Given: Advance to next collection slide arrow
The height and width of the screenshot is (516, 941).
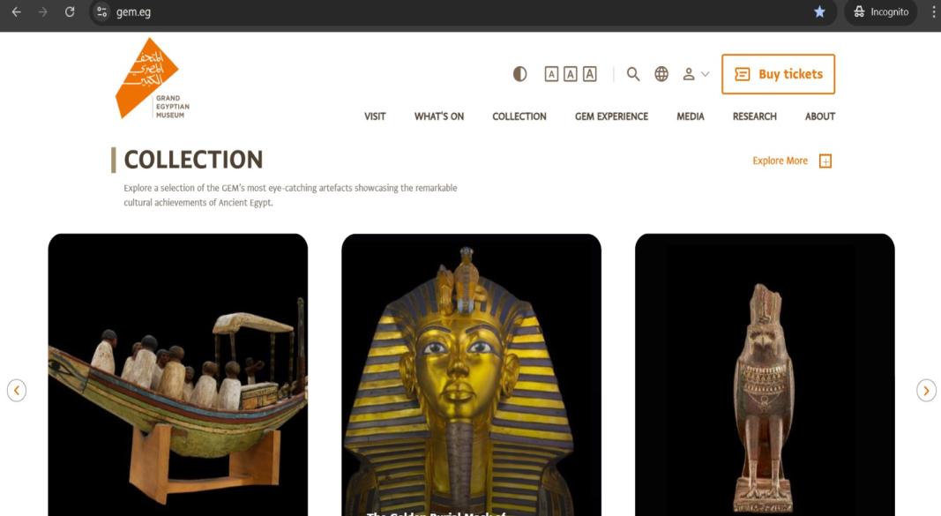Looking at the screenshot, I should [926, 391].
